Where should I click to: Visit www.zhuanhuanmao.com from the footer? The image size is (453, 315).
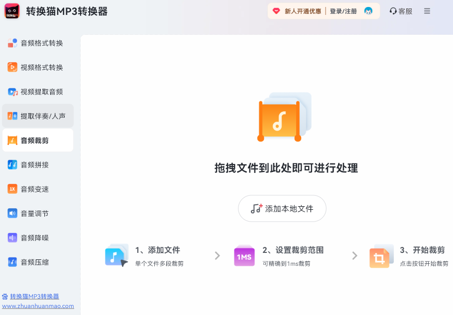pyautogui.click(x=37, y=305)
